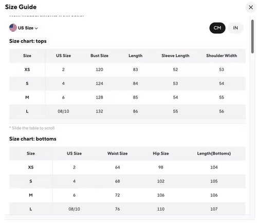Viewport: 257px width, 223px height.
Task: Click the US flag icon
Action: pyautogui.click(x=13, y=28)
